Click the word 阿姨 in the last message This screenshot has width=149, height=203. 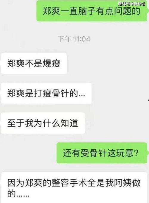123,183
